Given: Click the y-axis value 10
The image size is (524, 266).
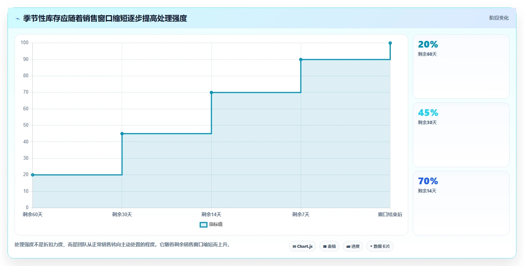Looking at the screenshot, I should 26,191.
